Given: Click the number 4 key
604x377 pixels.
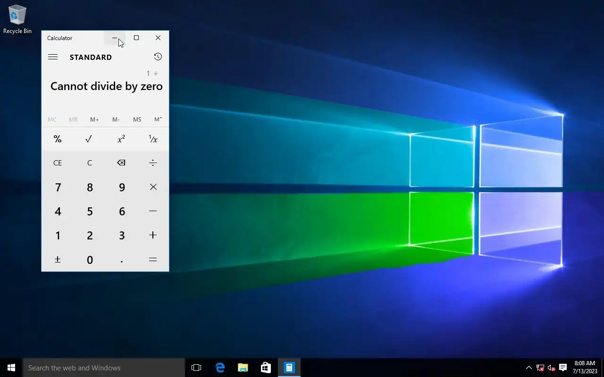Looking at the screenshot, I should (x=58, y=211).
